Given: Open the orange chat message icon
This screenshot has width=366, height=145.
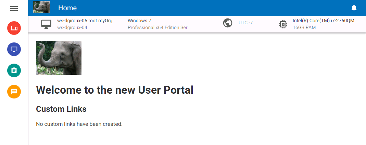Looking at the screenshot, I should [x=14, y=92].
